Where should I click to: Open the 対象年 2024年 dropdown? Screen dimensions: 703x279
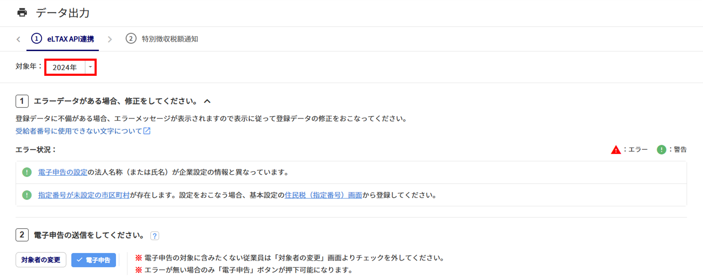pos(70,67)
